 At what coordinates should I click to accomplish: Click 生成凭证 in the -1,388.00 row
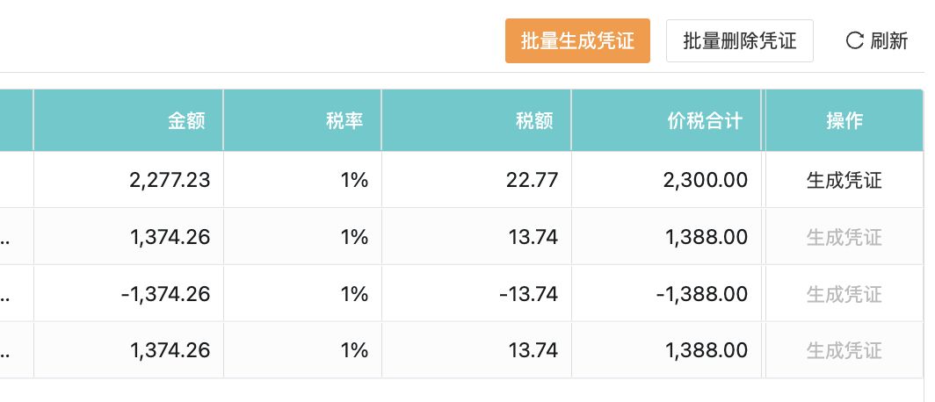(844, 294)
